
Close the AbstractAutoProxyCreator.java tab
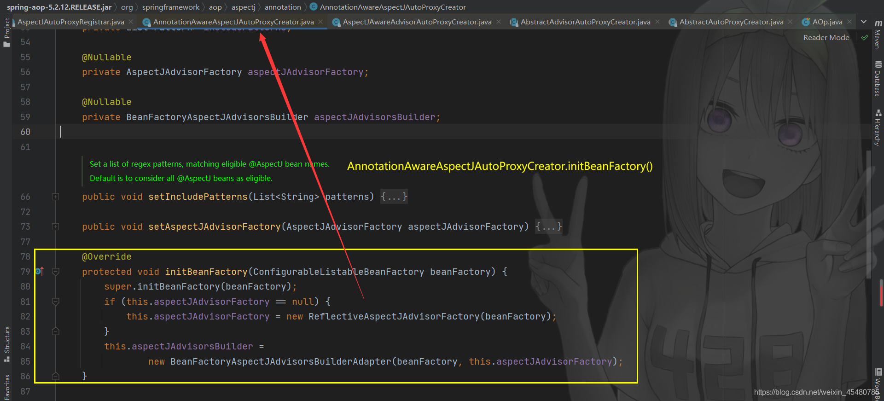[790, 22]
